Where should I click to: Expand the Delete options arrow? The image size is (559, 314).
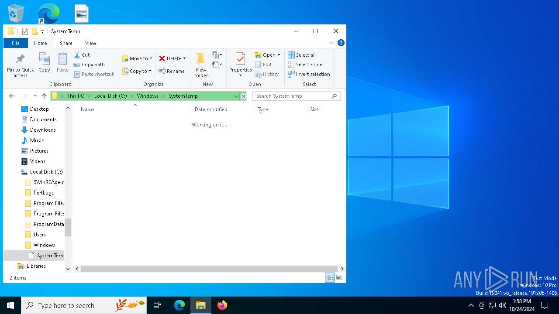[184, 58]
